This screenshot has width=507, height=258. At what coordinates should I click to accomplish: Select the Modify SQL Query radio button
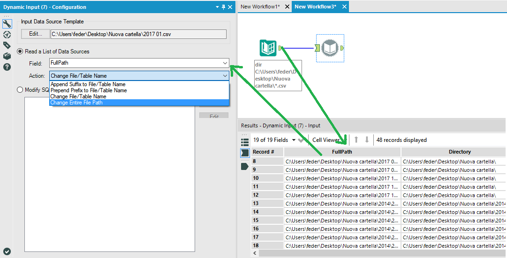20,90
